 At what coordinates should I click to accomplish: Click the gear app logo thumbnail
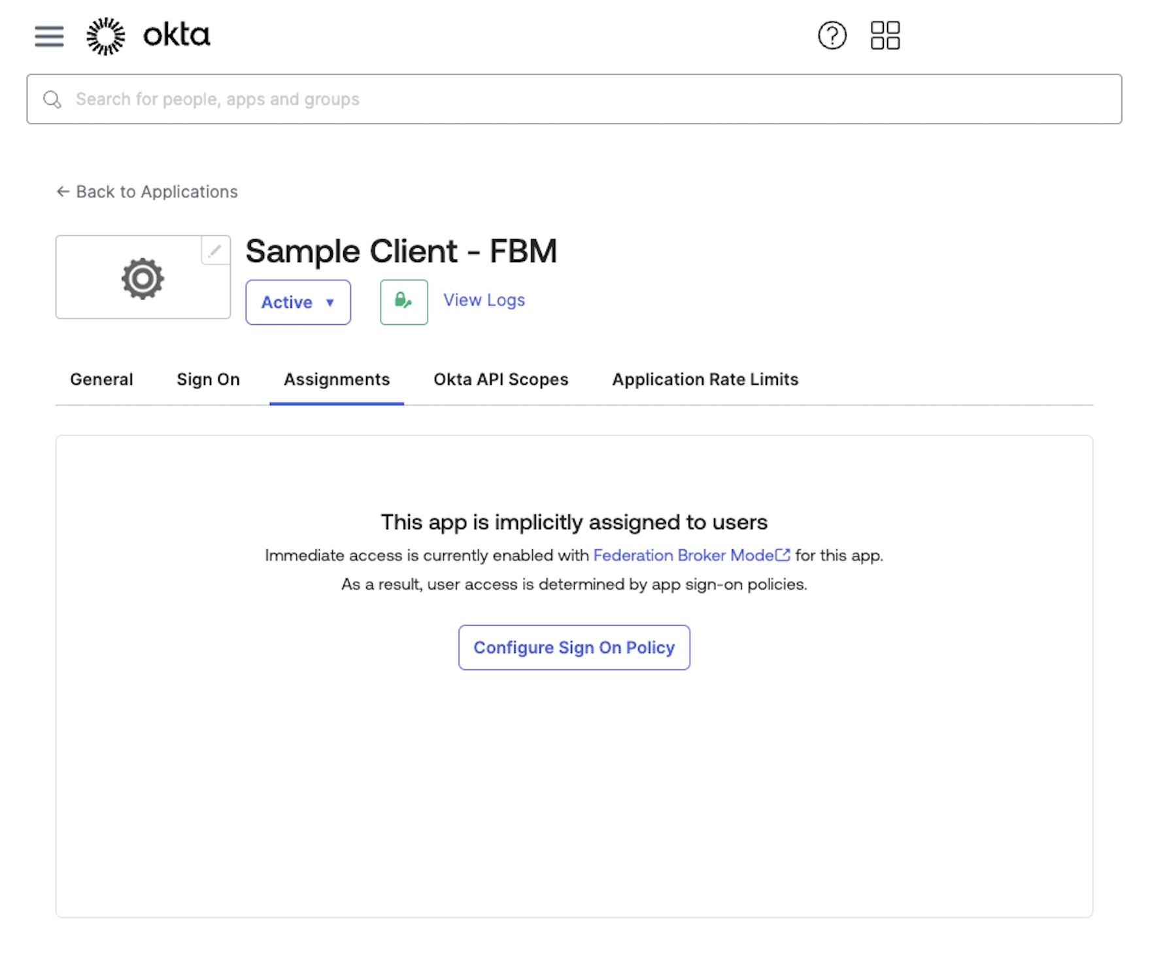143,277
